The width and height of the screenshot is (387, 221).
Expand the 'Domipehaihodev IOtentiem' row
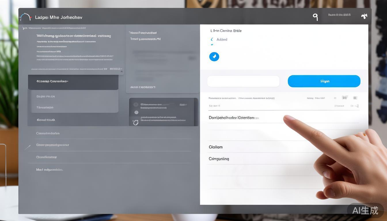coord(233,118)
